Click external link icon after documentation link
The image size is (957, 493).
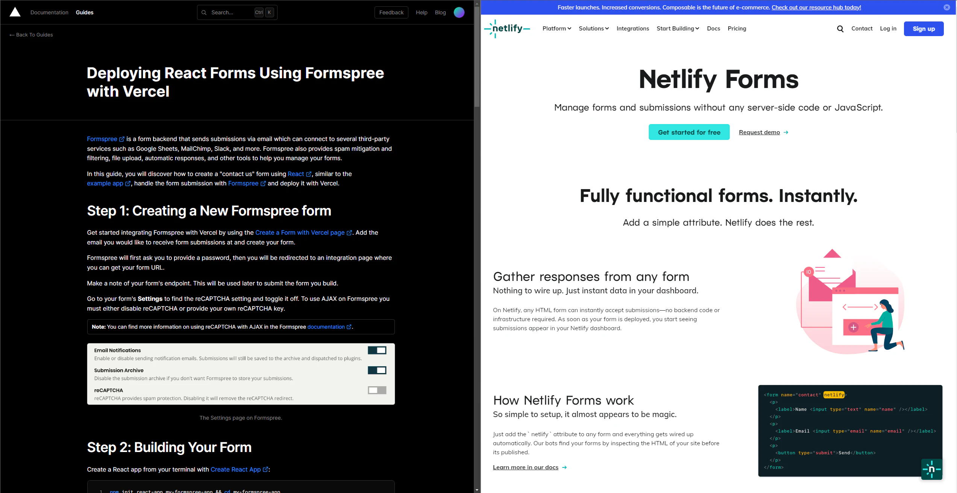click(x=349, y=327)
